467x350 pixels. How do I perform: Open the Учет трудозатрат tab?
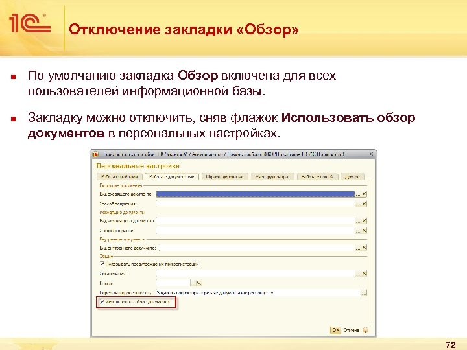click(x=272, y=176)
